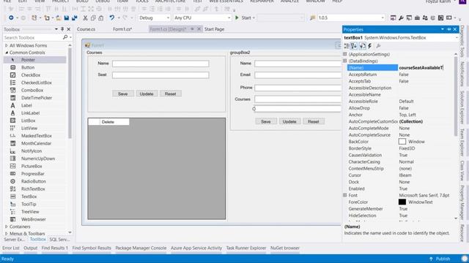Switch Properties to Categorized view icon
This screenshot has width=469, height=263.
pyautogui.click(x=347, y=46)
